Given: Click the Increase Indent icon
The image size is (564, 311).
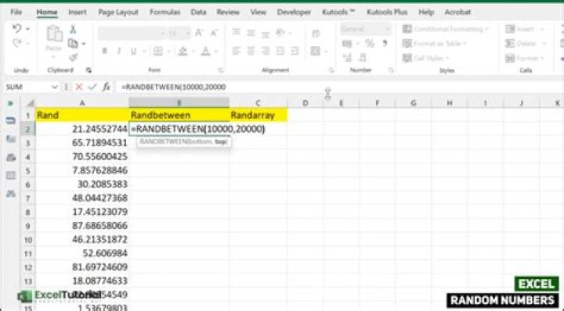Looking at the screenshot, I should [295, 51].
